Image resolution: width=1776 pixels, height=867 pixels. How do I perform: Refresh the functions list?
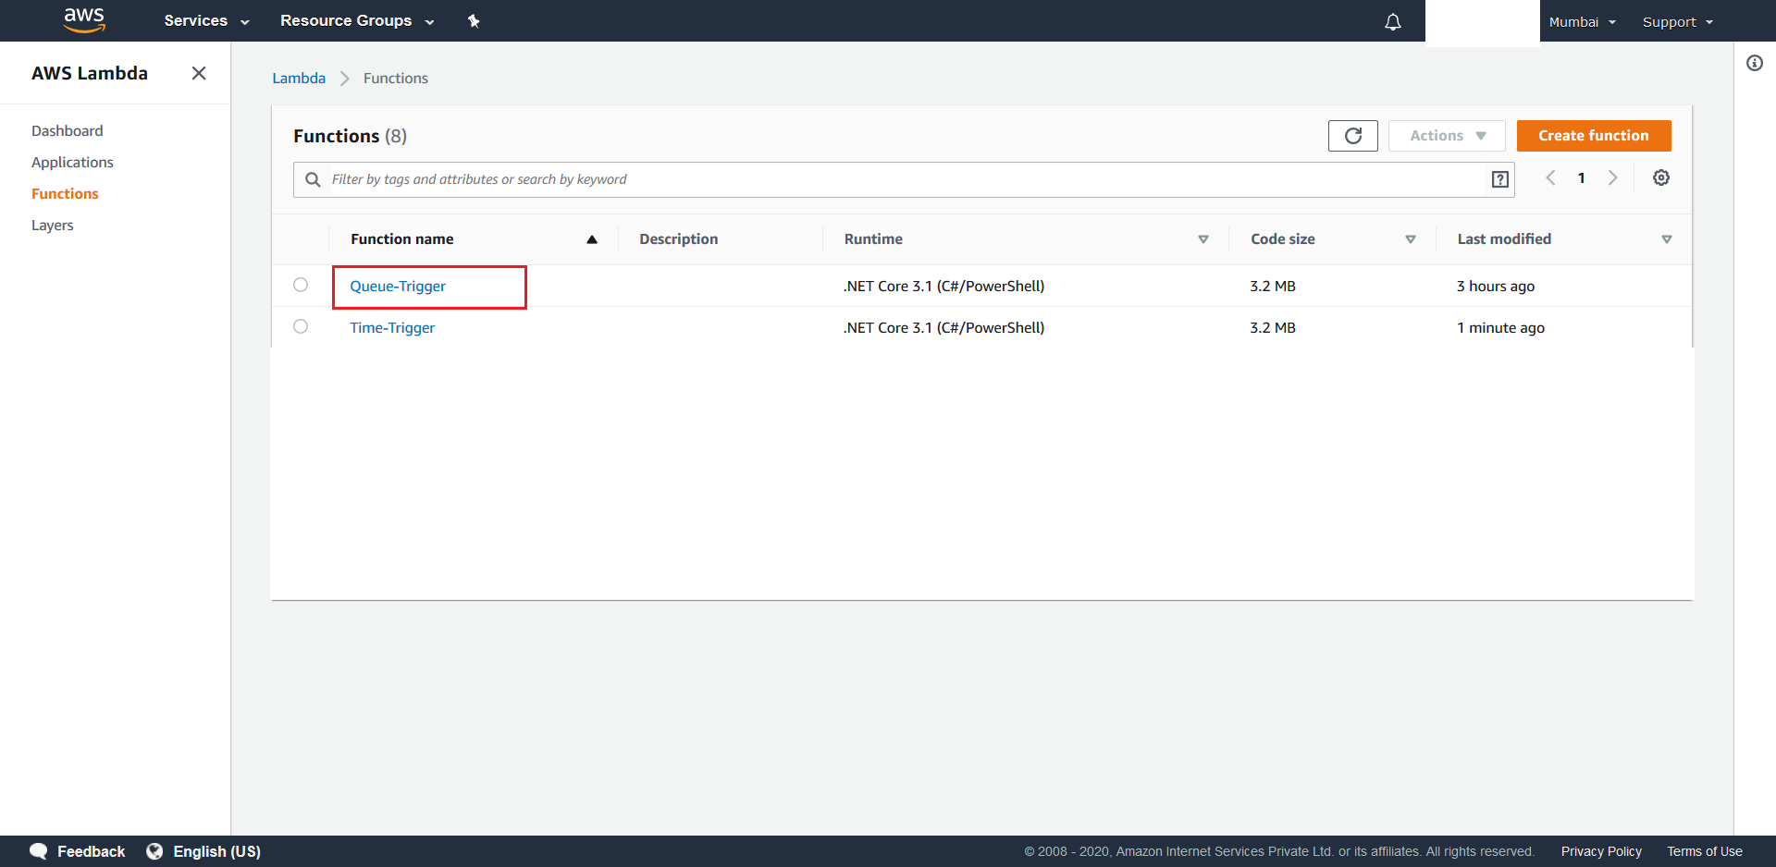point(1353,136)
